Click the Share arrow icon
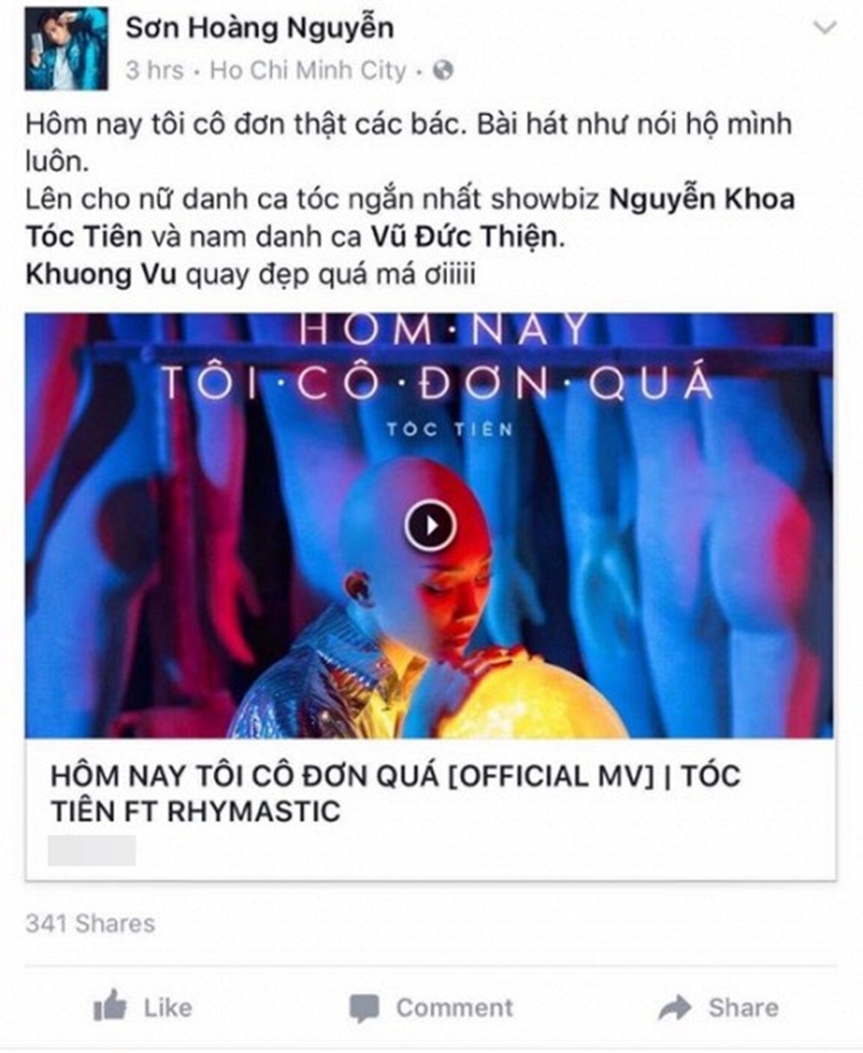The height and width of the screenshot is (1053, 863). point(674,1007)
